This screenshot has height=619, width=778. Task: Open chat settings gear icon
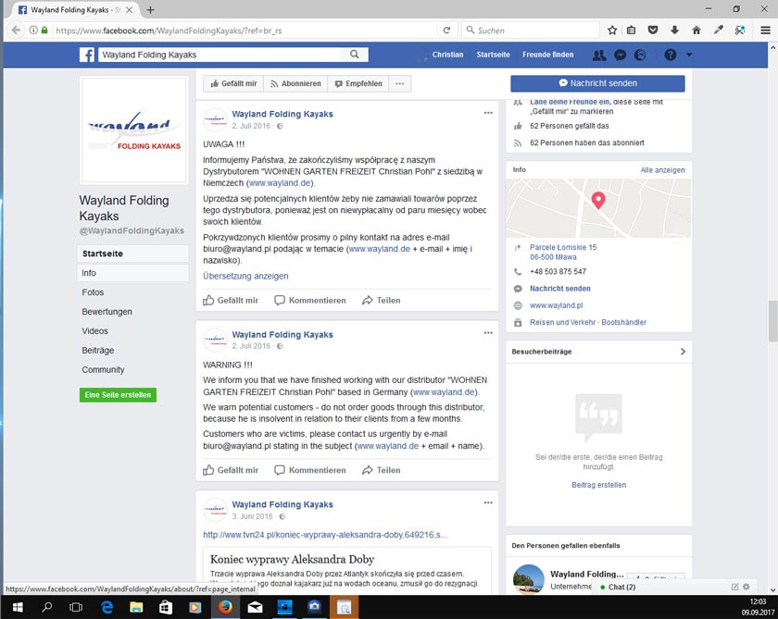pyautogui.click(x=747, y=587)
